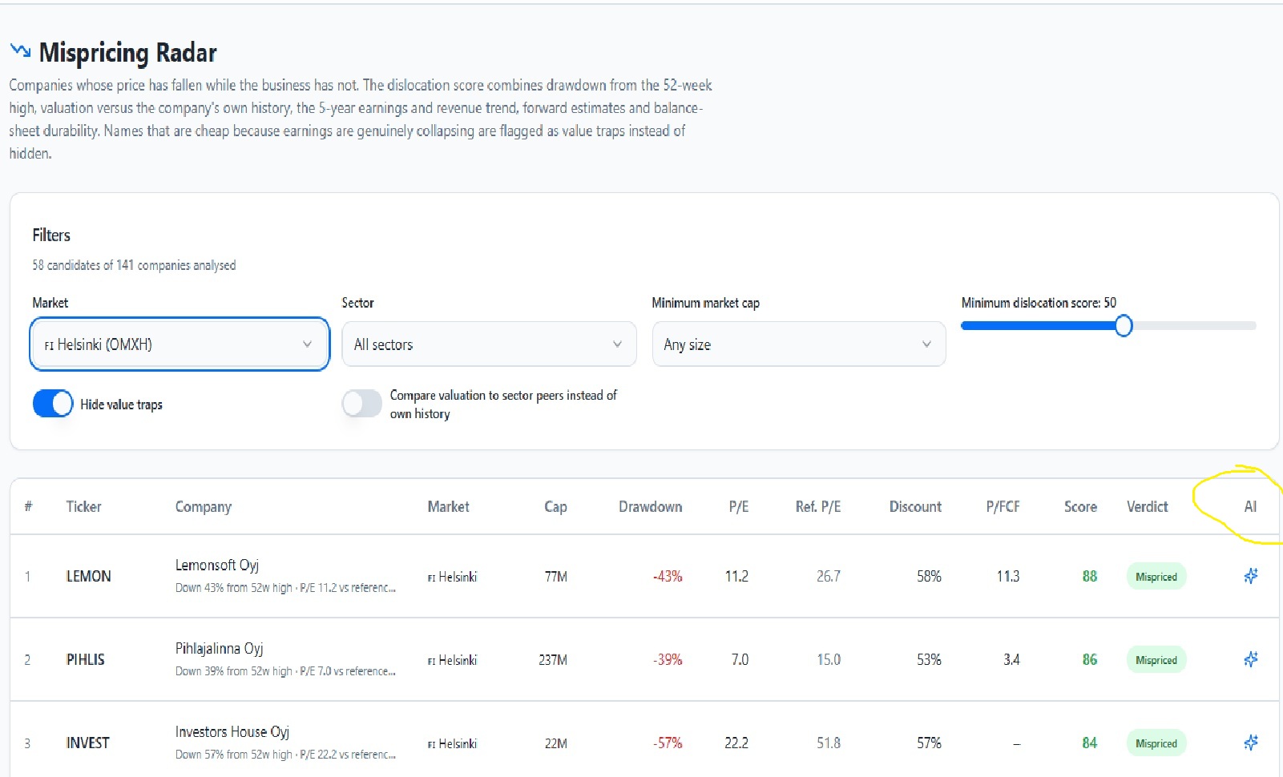Click the 15.0 reference P/E value
Viewport: 1283px width, 777px height.
(x=829, y=659)
